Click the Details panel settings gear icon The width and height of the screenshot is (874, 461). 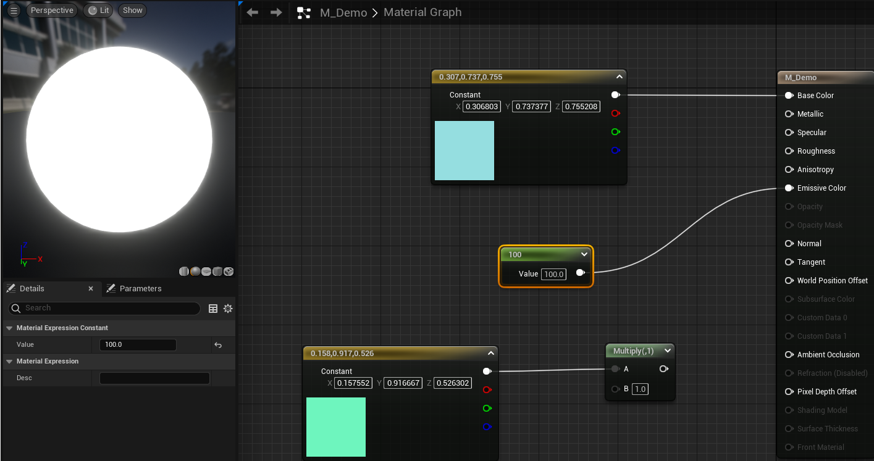tap(228, 309)
